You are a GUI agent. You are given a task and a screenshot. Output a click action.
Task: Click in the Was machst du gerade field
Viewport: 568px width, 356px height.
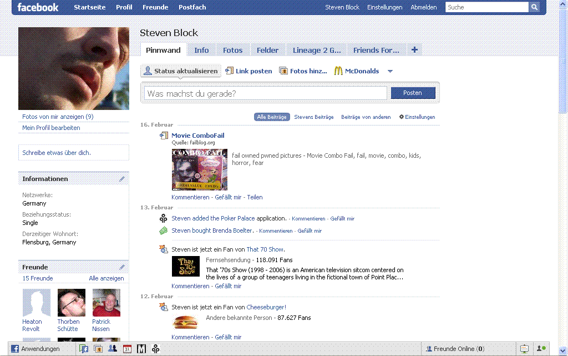[266, 93]
